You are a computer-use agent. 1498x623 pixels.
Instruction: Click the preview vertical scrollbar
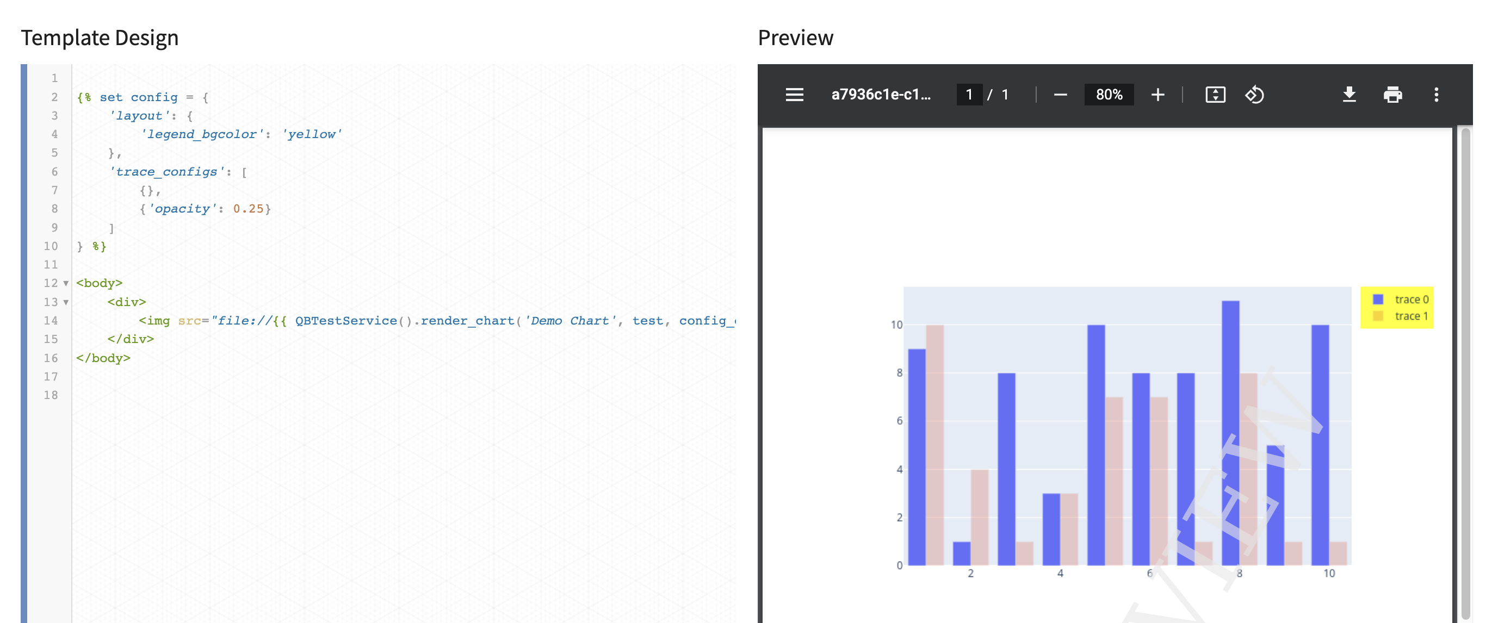coord(1465,372)
